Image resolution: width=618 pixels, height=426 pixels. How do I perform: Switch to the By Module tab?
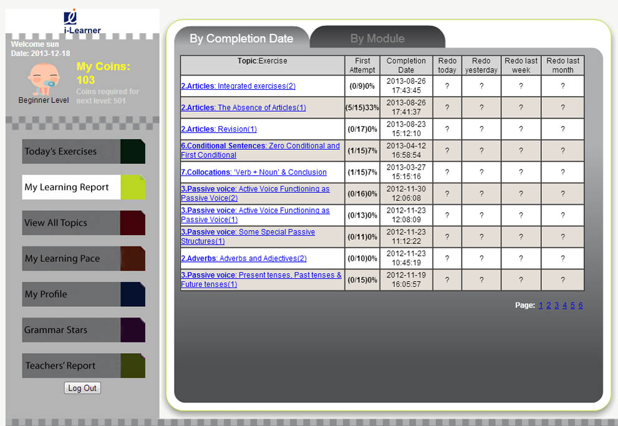coord(377,39)
